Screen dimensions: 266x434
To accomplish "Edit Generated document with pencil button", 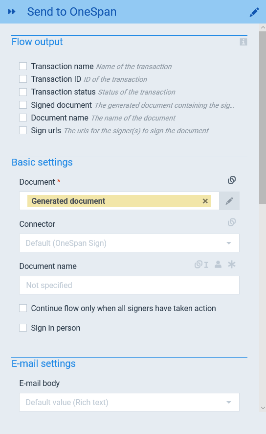I will coord(229,201).
